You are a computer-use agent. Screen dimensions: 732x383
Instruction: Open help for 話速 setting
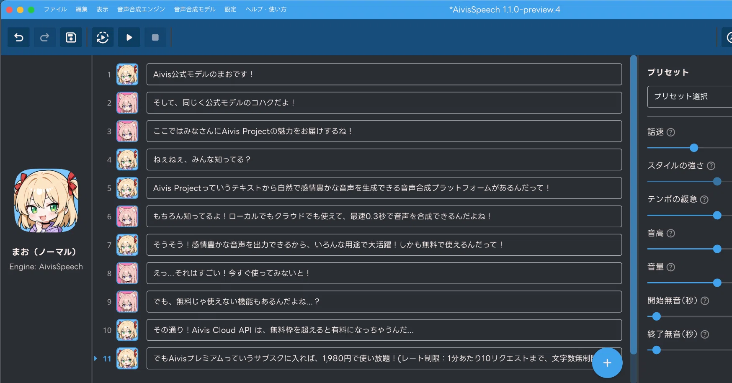coord(671,132)
